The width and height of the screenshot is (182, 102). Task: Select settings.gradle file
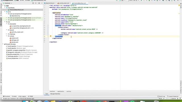coord(18,56)
